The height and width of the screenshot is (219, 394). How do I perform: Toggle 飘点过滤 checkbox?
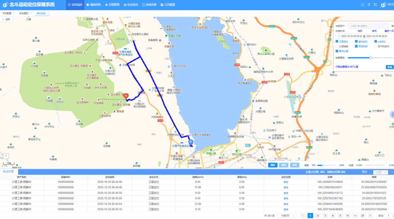tap(337, 51)
